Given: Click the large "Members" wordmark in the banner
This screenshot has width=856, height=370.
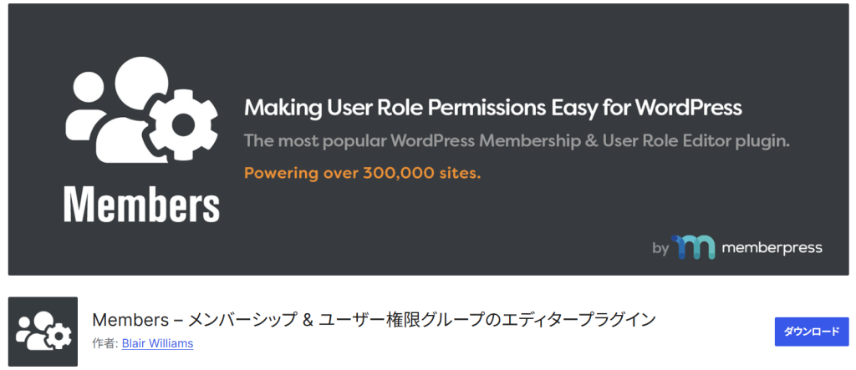Looking at the screenshot, I should point(142,205).
